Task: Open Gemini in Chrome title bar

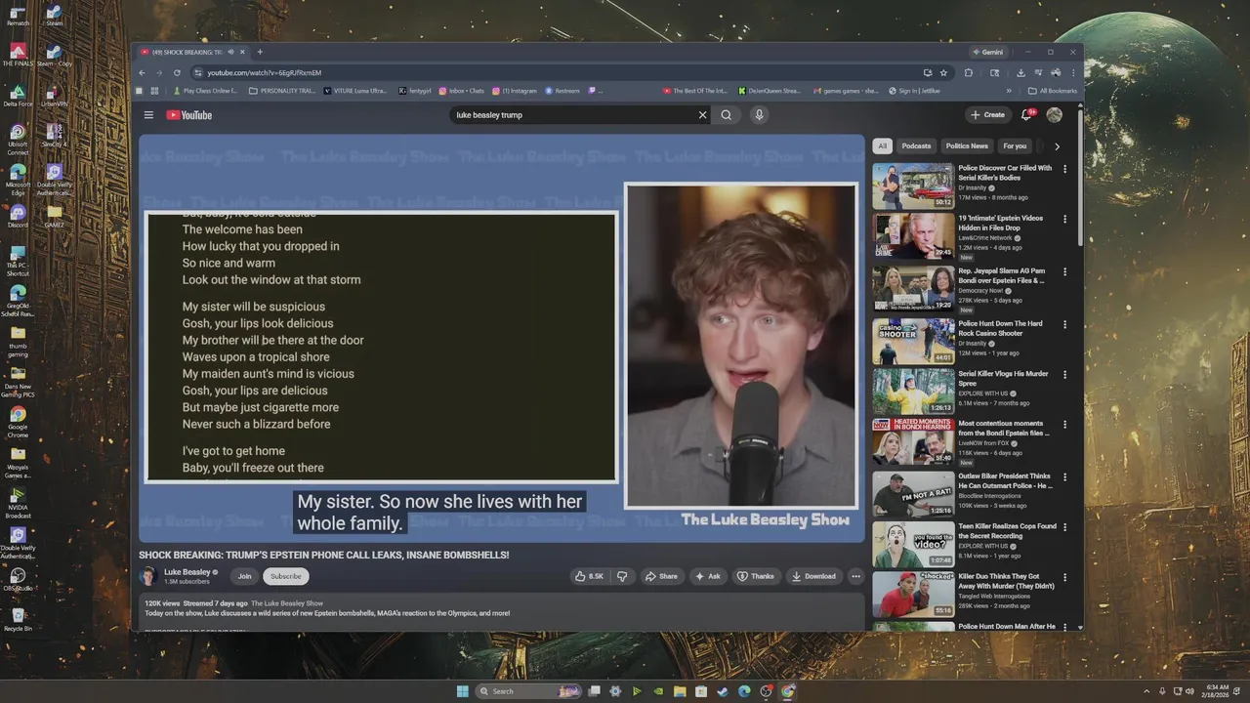Action: coord(986,52)
